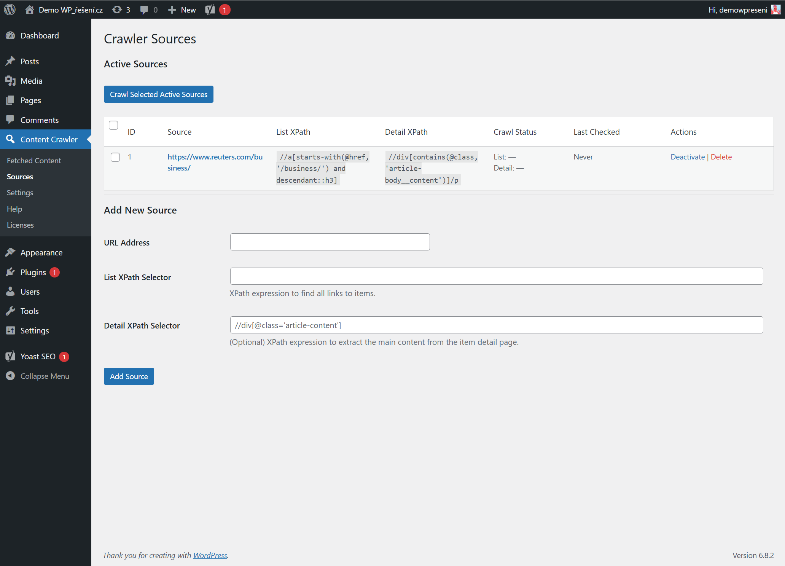
Task: Check the box for source ID 1
Action: point(115,157)
